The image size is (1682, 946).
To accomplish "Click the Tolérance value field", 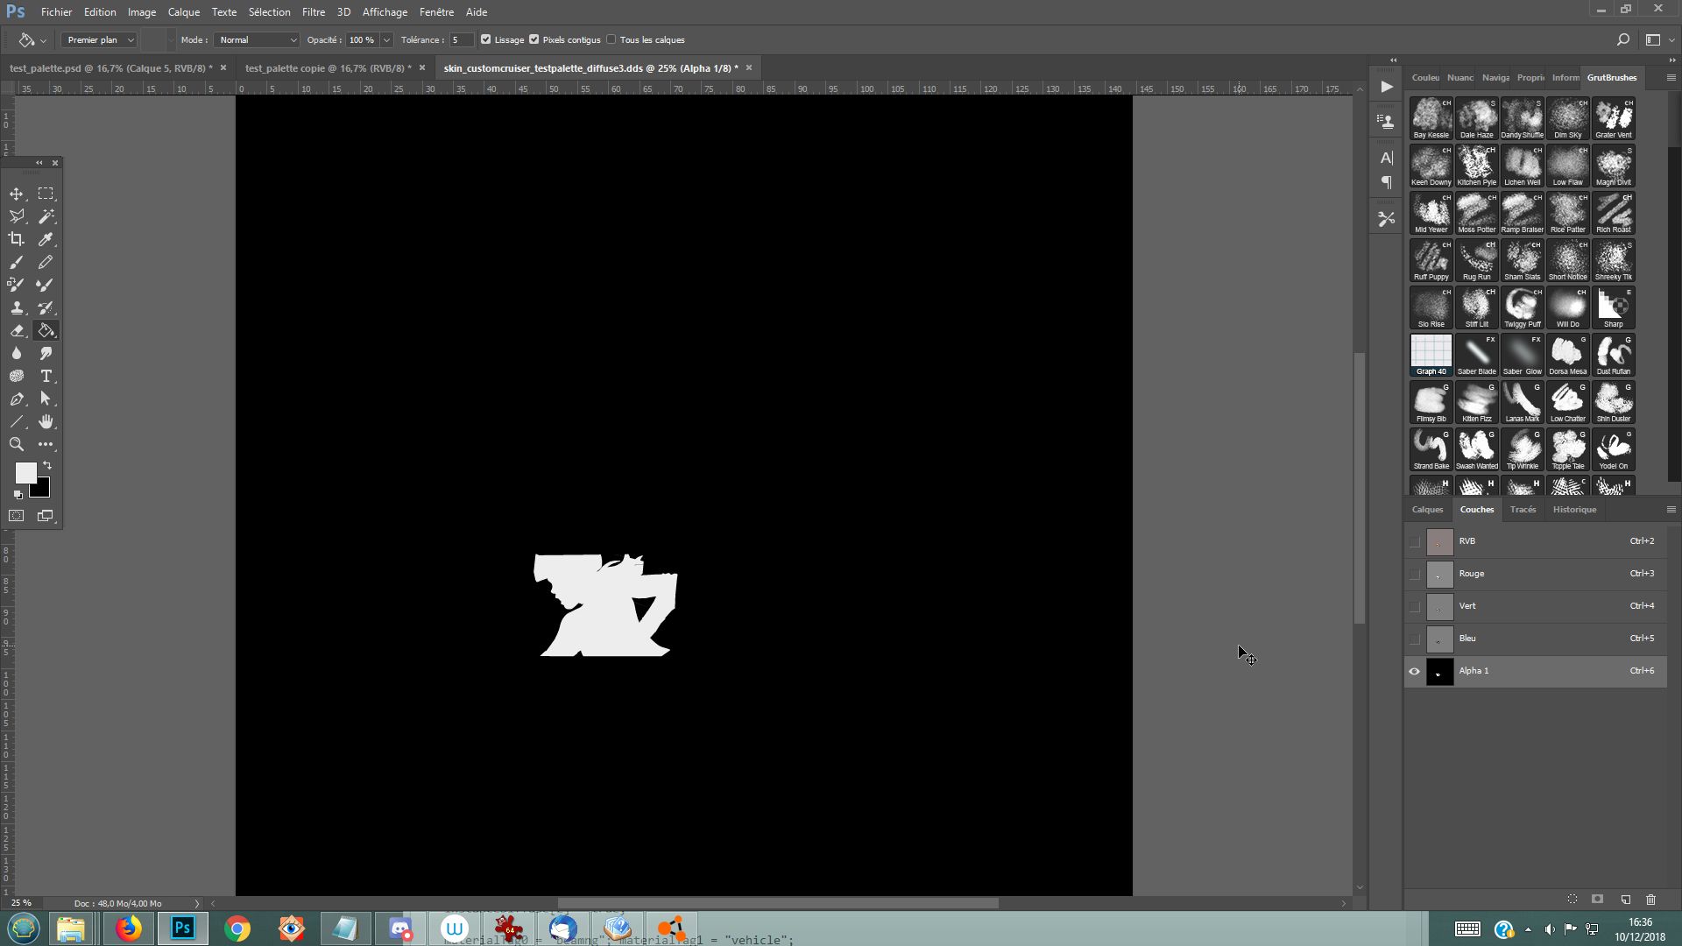I will 462,39.
